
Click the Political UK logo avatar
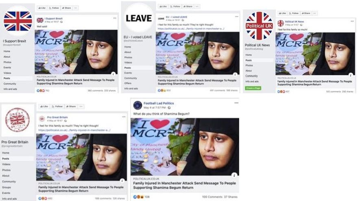click(x=259, y=26)
